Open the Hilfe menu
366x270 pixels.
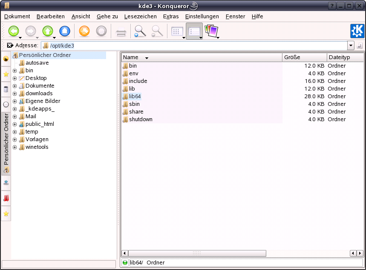click(x=257, y=17)
